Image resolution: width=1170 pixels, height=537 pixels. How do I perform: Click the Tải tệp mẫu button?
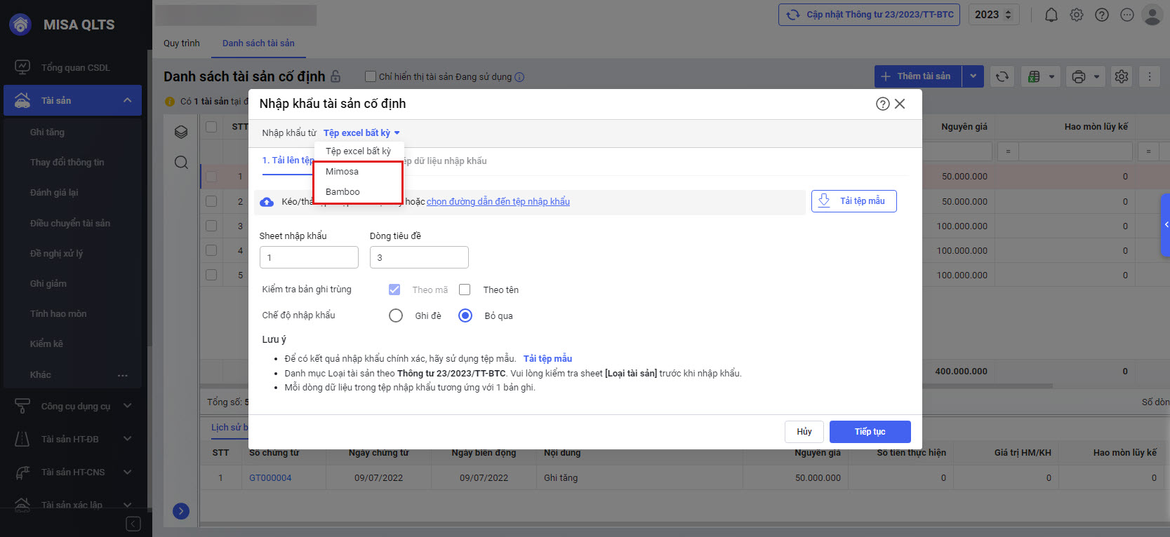click(853, 201)
